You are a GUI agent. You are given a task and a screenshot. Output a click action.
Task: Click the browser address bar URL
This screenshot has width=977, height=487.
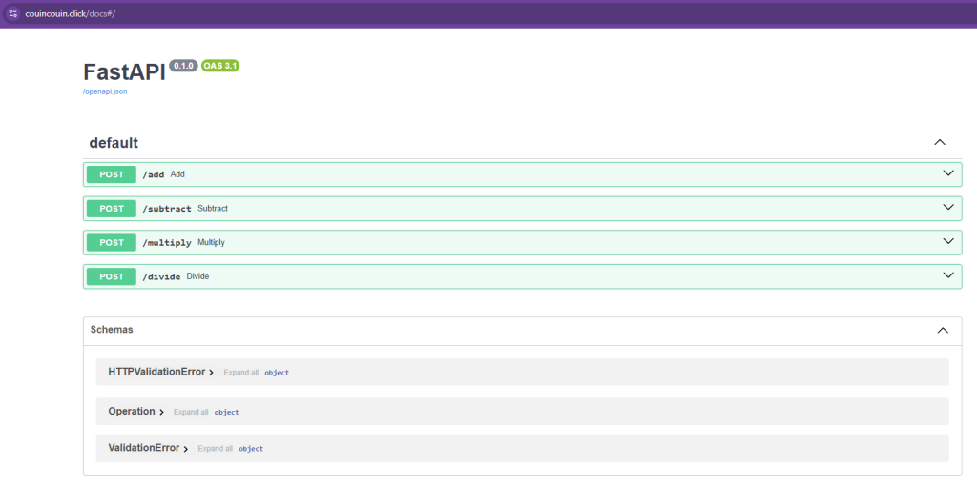tap(72, 13)
